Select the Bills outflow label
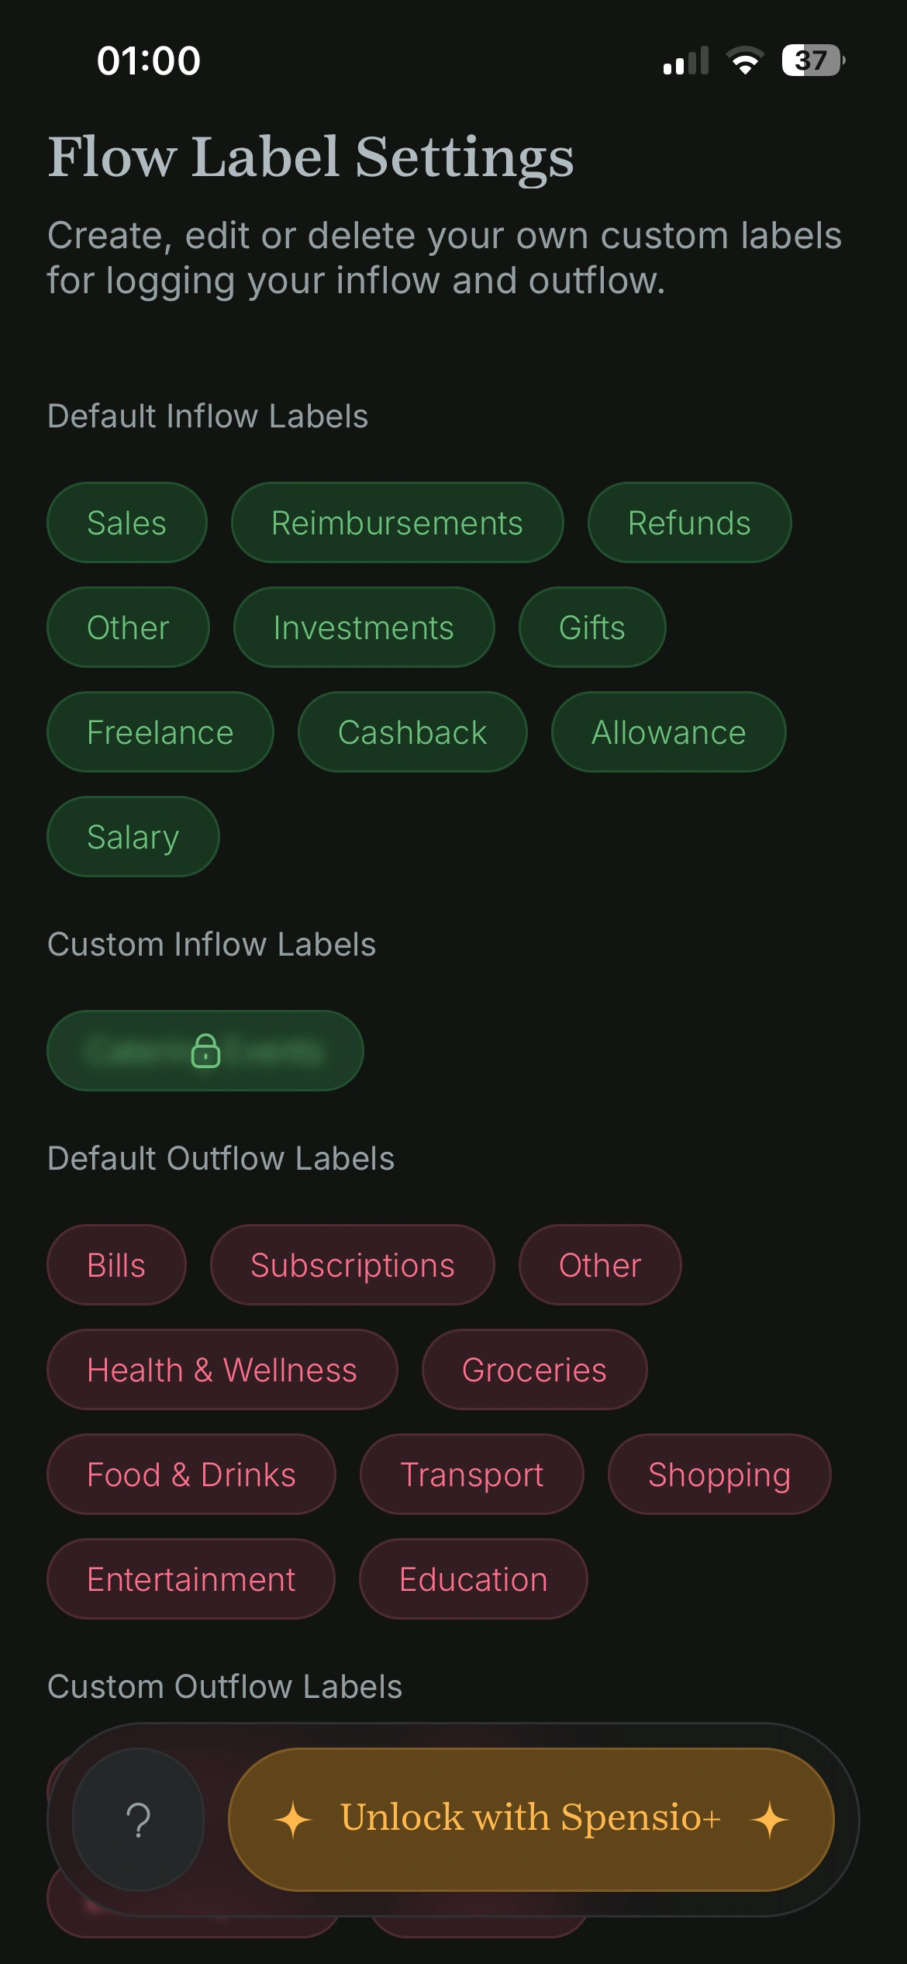The height and width of the screenshot is (1964, 907). pyautogui.click(x=116, y=1265)
